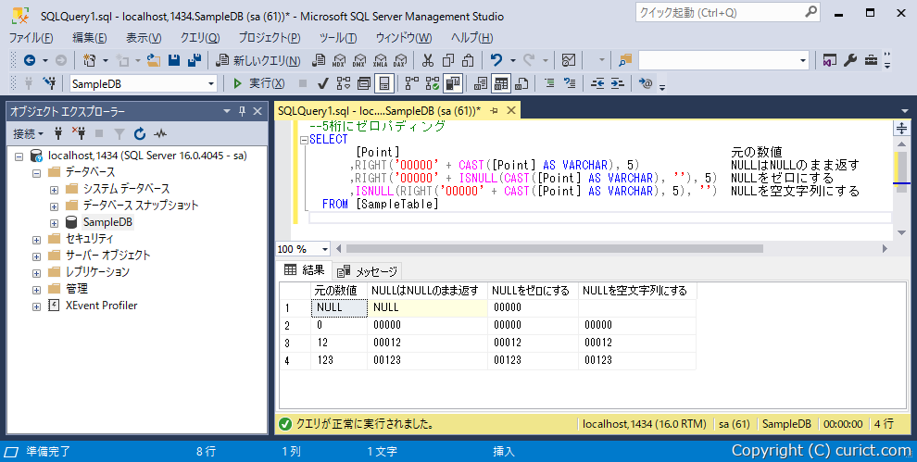Open the 100 % zoom dropdown
The width and height of the screenshot is (917, 462).
(325, 249)
